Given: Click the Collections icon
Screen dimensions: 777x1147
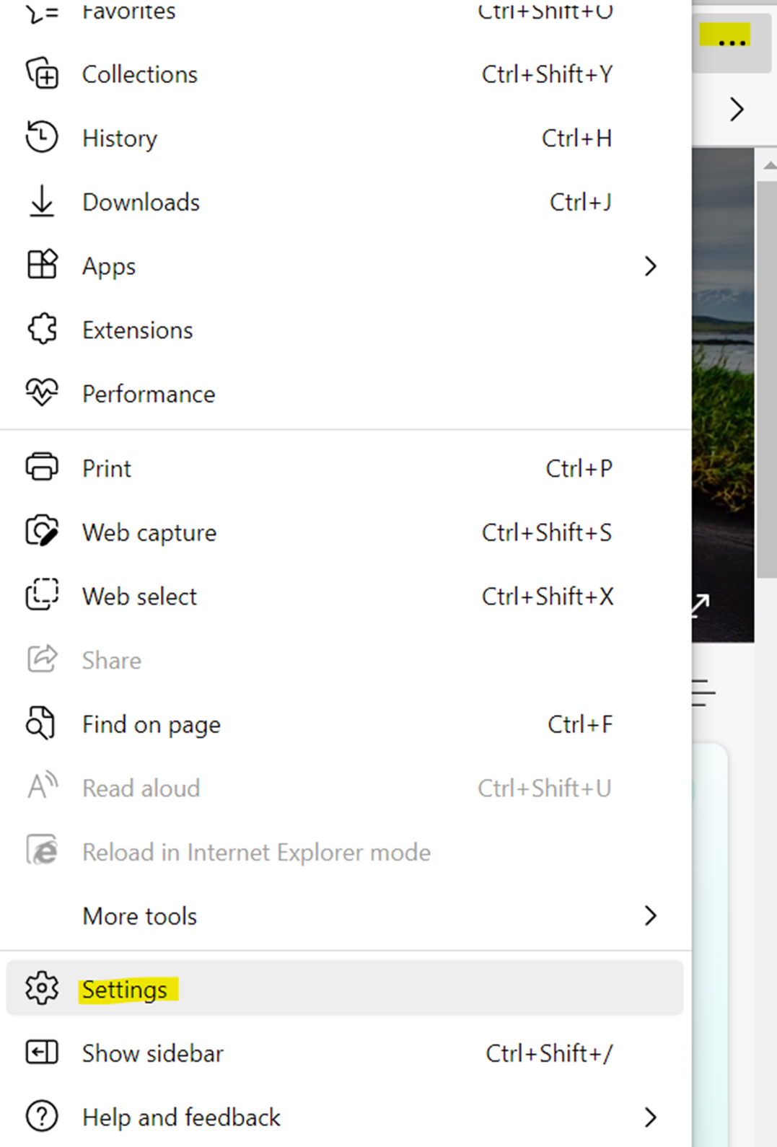Looking at the screenshot, I should 42,74.
